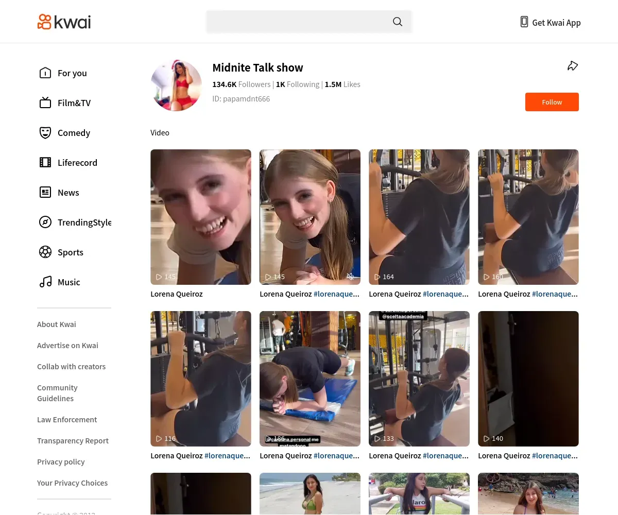The height and width of the screenshot is (515, 618).
Task: Click the ID papamdnt666 text
Action: (241, 99)
